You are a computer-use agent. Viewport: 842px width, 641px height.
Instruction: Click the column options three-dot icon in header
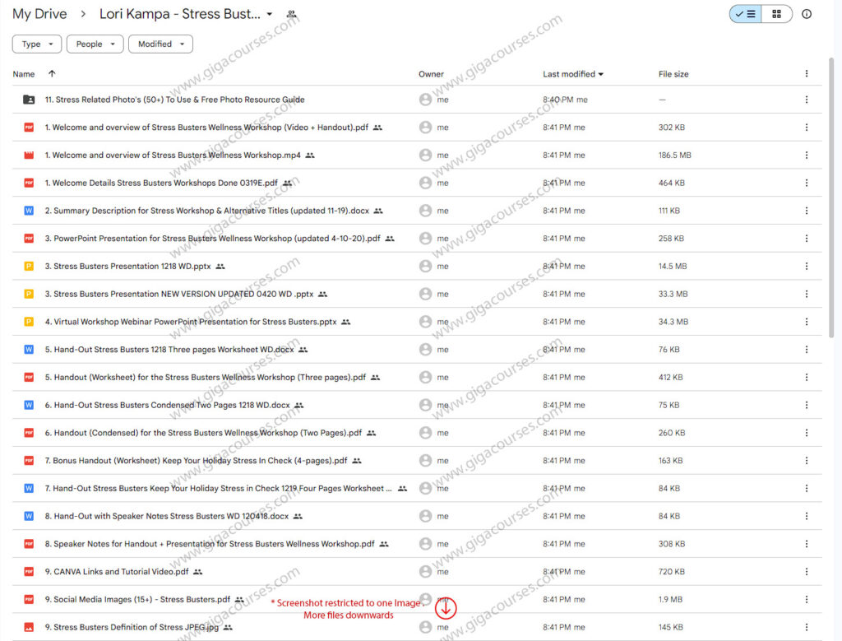click(806, 74)
